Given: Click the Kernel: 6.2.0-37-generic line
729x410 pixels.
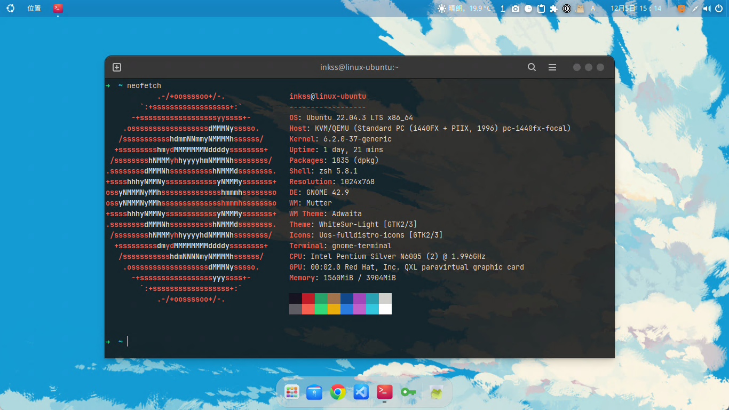Looking at the screenshot, I should pos(340,139).
